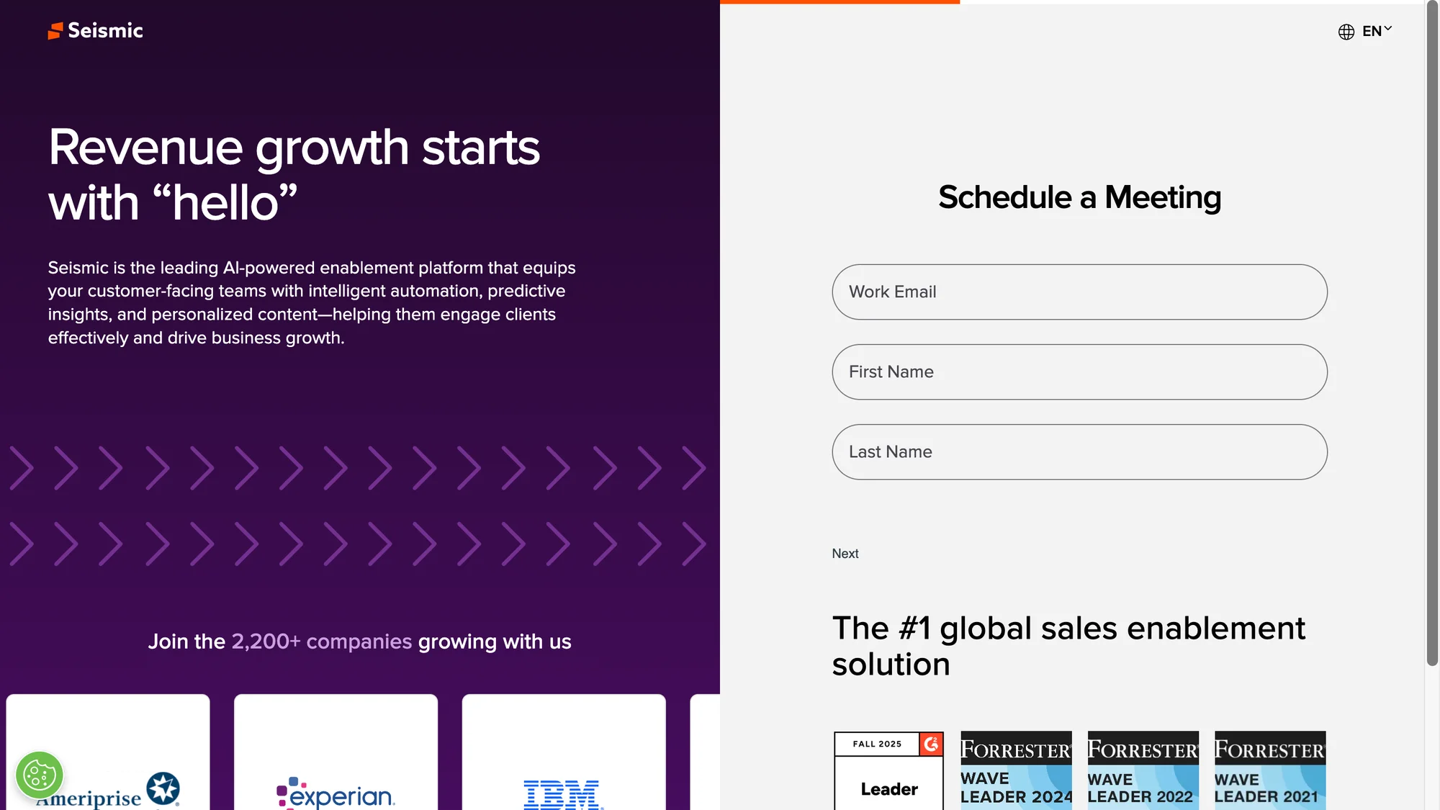
Task: Click the partially visible fourth company card
Action: (705, 752)
